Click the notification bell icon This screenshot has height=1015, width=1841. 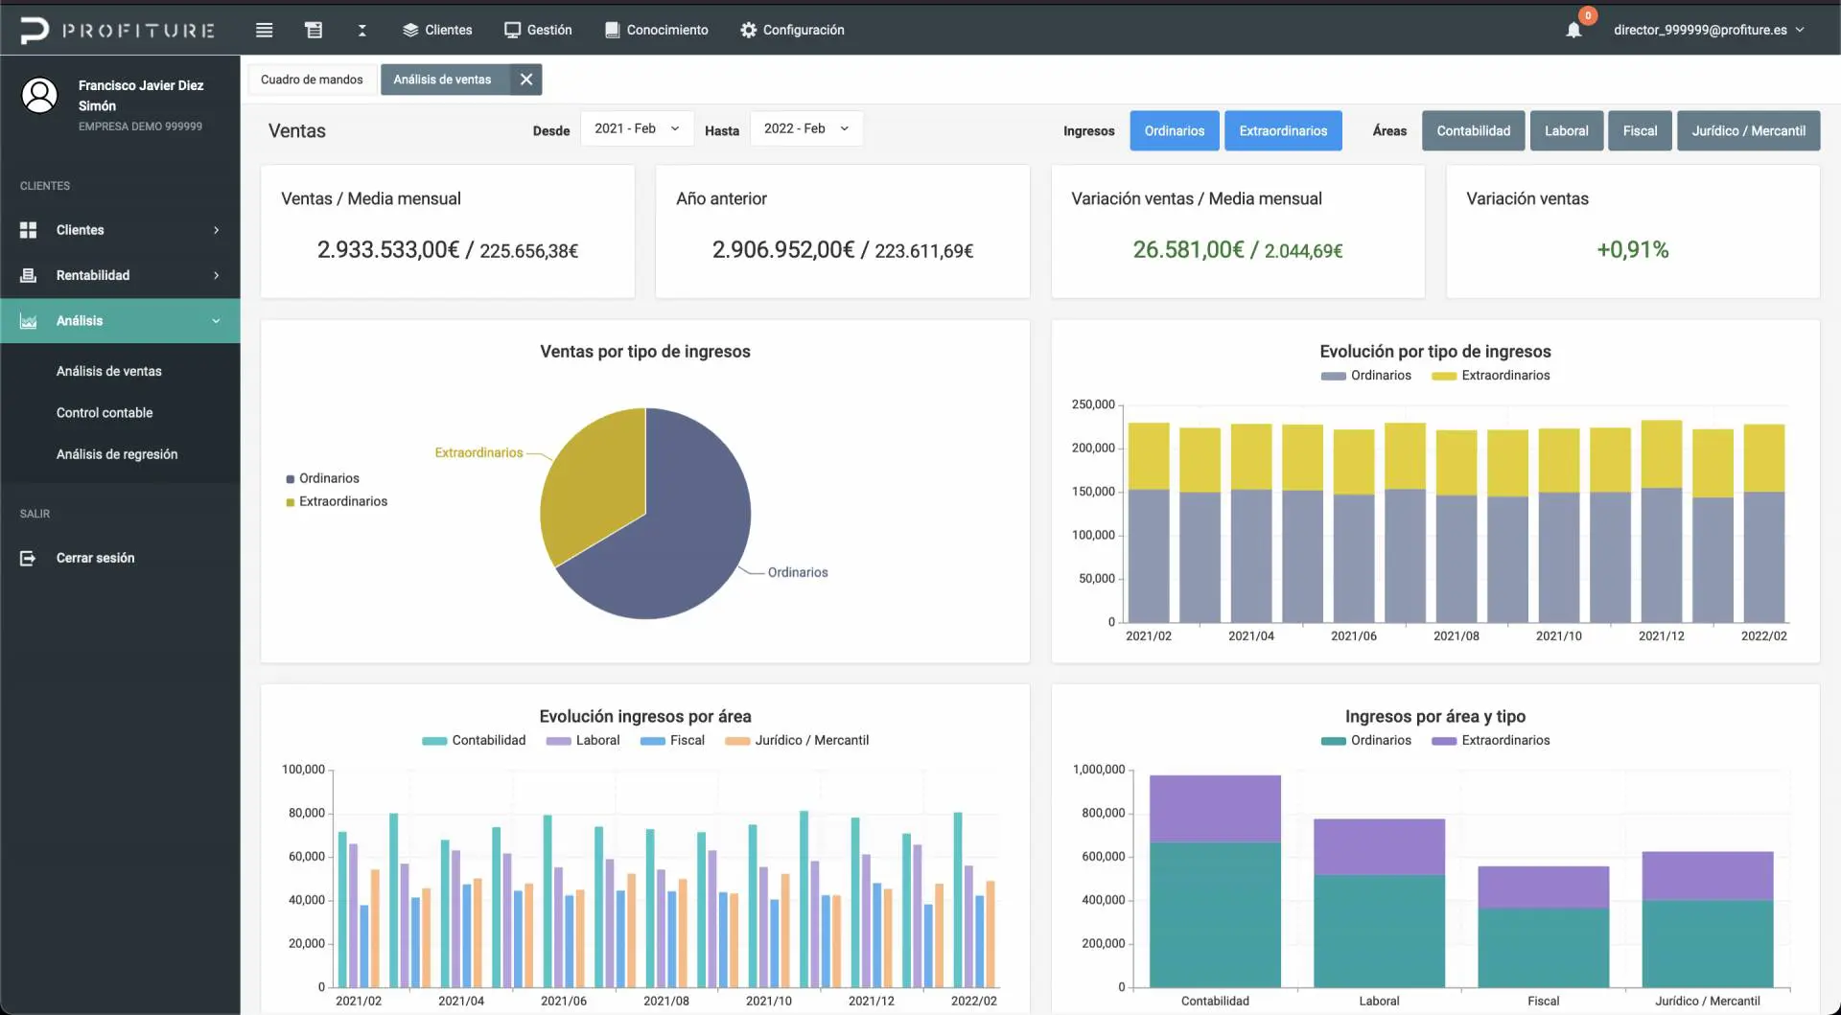click(x=1573, y=30)
